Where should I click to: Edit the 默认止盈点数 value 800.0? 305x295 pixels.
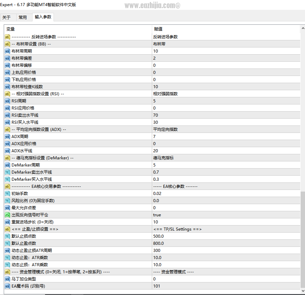click(x=226, y=243)
